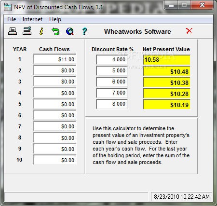The width and height of the screenshot is (217, 206).
Task: Click the 8.000 discount rate field
Action: tap(112, 104)
